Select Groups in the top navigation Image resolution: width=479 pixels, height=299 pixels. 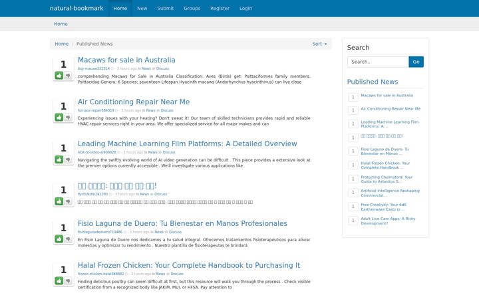(192, 8)
